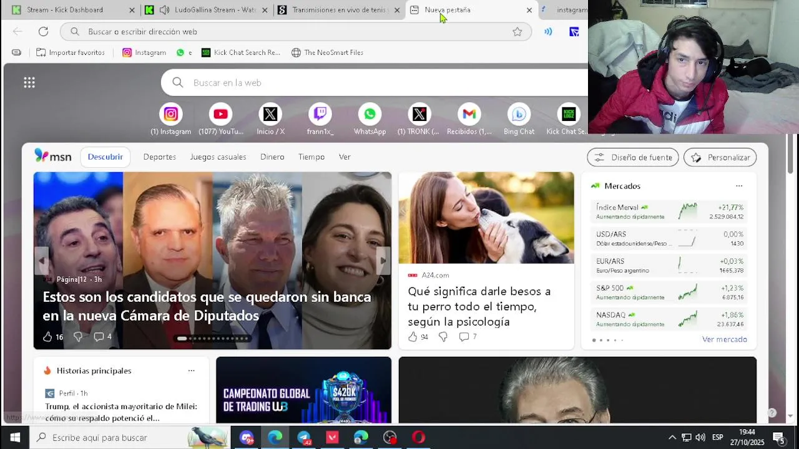This screenshot has width=799, height=449.
Task: Select the Tiempo feed tab
Action: click(311, 157)
